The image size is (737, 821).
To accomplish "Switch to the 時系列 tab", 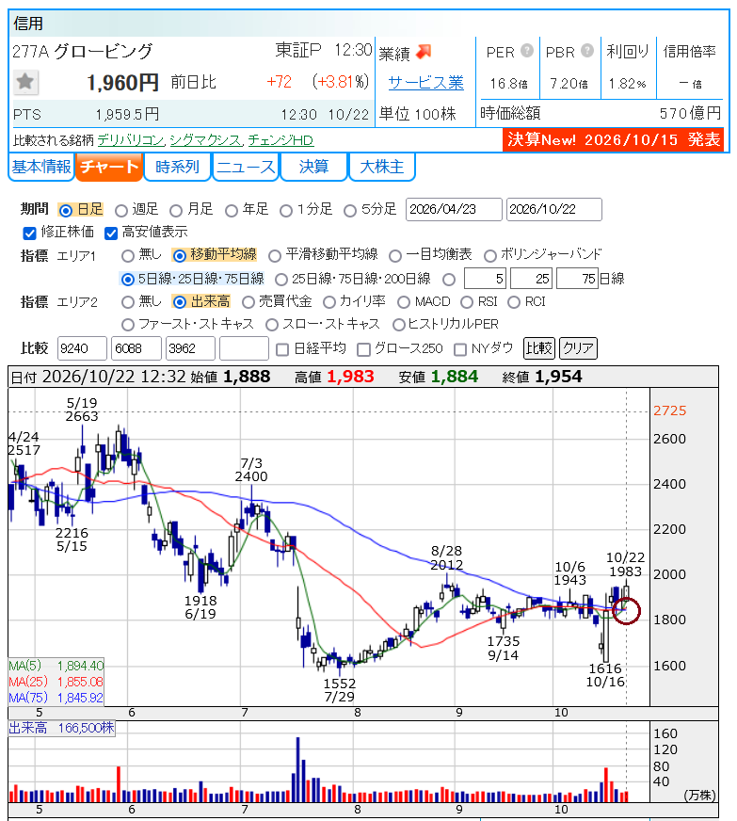I will 178,167.
